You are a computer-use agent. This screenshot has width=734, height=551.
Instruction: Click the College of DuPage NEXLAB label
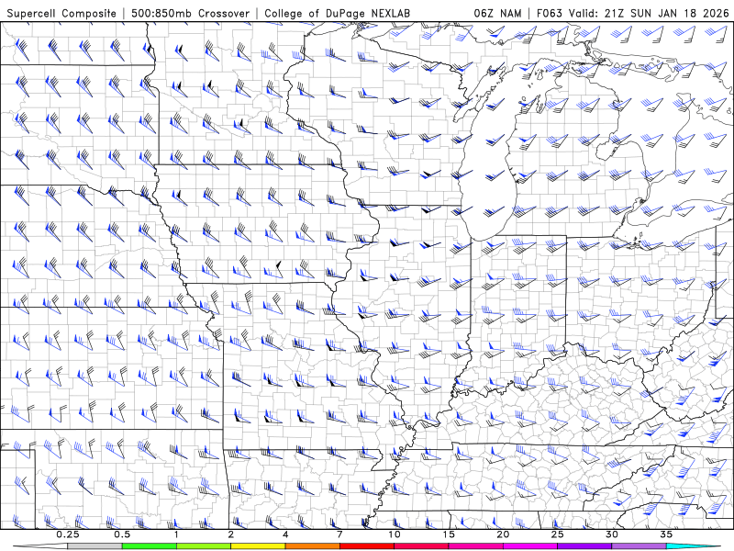point(337,13)
